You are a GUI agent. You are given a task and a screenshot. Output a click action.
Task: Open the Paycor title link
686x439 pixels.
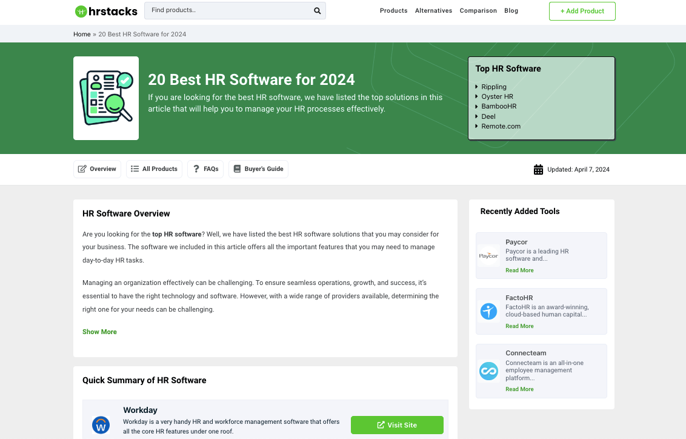tap(516, 242)
